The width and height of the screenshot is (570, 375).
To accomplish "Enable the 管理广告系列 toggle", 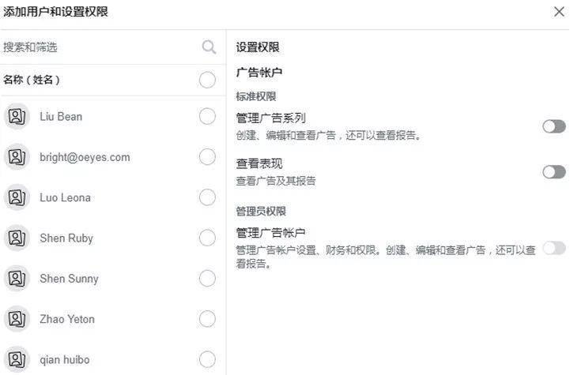I will tap(554, 126).
